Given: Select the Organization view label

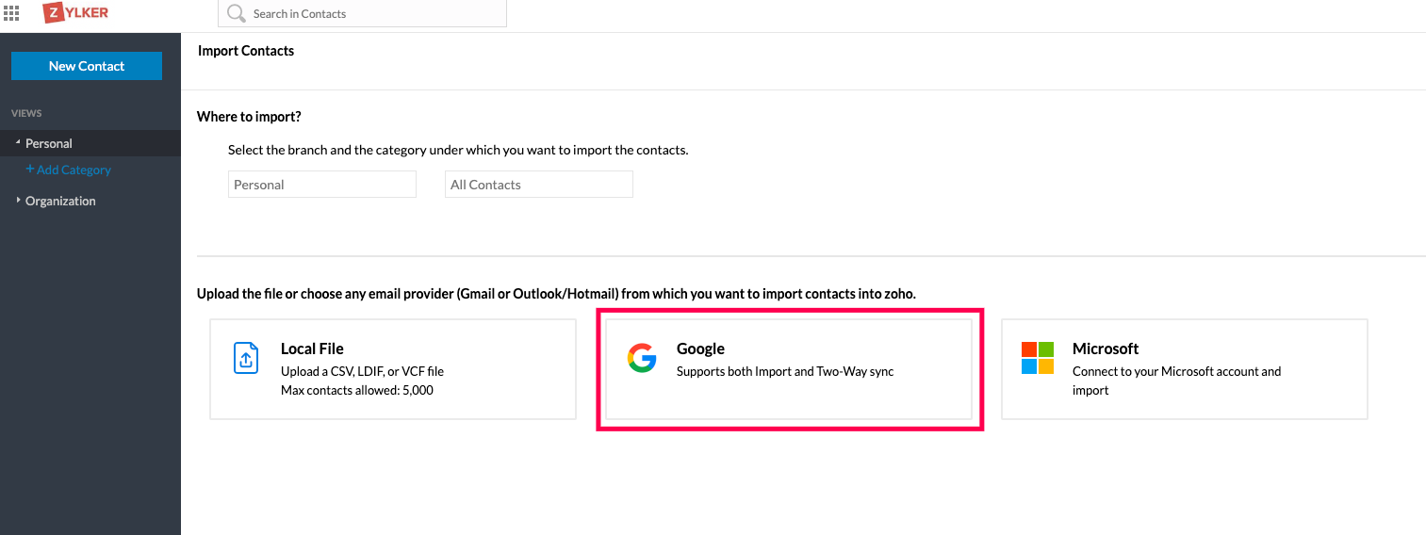Looking at the screenshot, I should click(x=60, y=201).
